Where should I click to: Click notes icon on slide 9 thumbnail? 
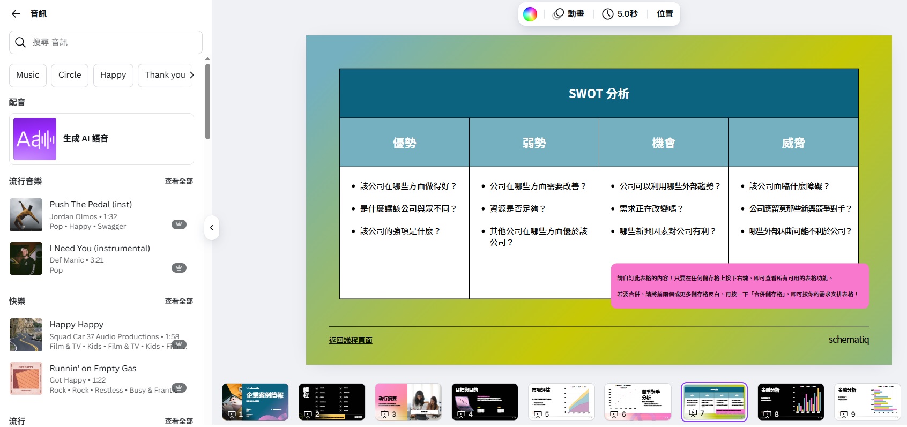[x=844, y=414]
